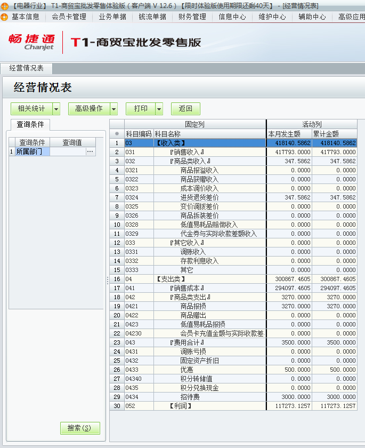Click the 活动列 group header
Screen dimensions: 365x448
click(312, 124)
